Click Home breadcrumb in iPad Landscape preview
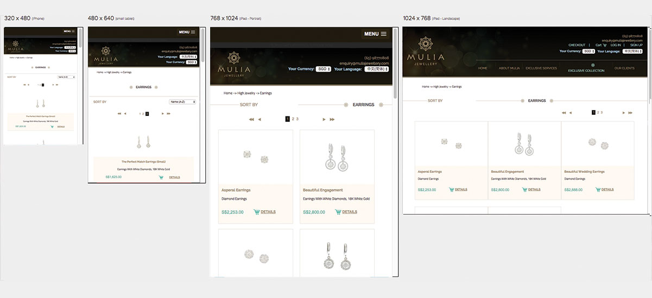Viewport: 652px width, 298px height. [425, 87]
